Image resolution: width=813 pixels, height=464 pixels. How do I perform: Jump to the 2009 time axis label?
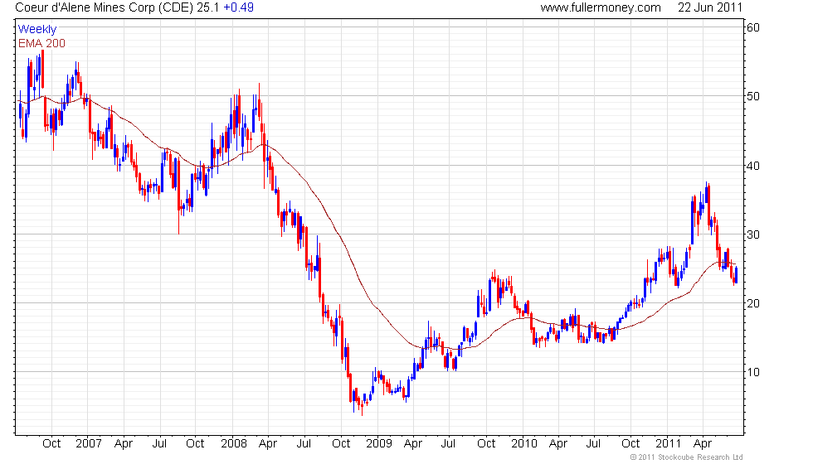pos(378,443)
